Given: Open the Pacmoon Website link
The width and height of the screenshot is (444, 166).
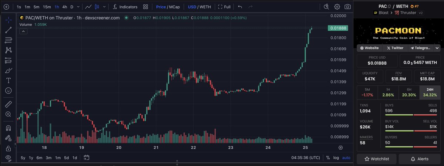Looking at the screenshot, I should tap(369, 48).
